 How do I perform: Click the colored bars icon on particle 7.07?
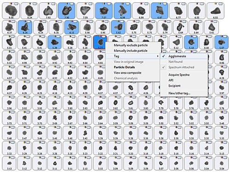click(104, 4)
